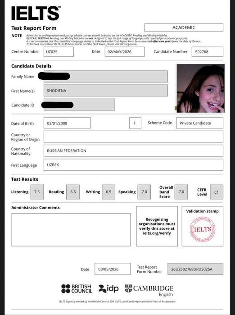The height and width of the screenshot is (315, 235).
Task: Click the empty Country or Region of Origin field
Action: [x=133, y=137]
